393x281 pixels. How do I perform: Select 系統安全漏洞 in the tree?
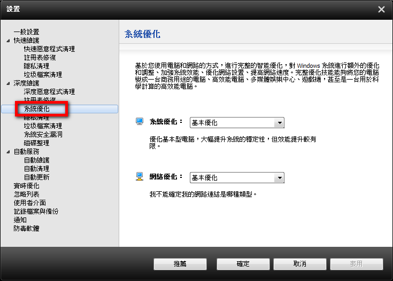(43, 135)
